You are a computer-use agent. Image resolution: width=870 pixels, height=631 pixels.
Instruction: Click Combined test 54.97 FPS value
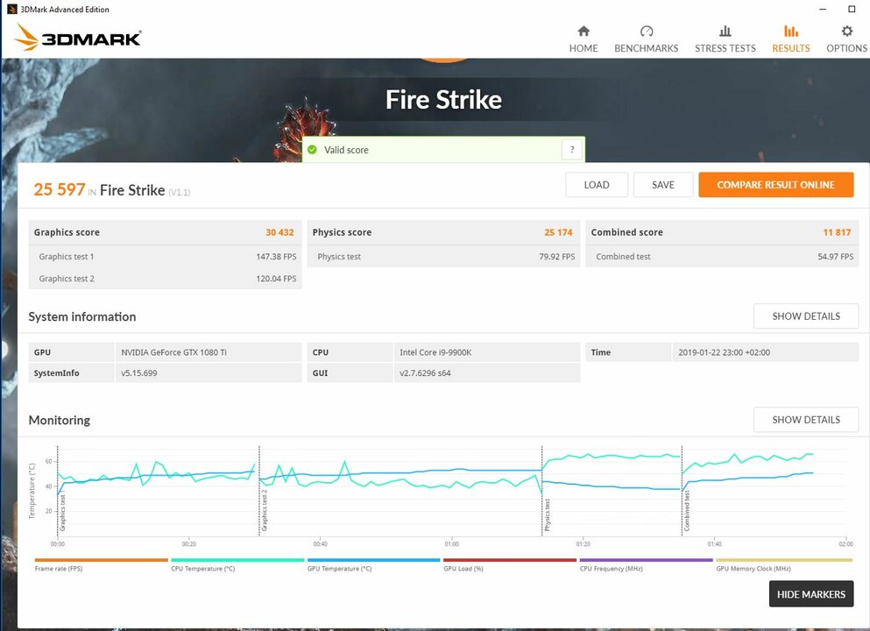pyautogui.click(x=836, y=257)
